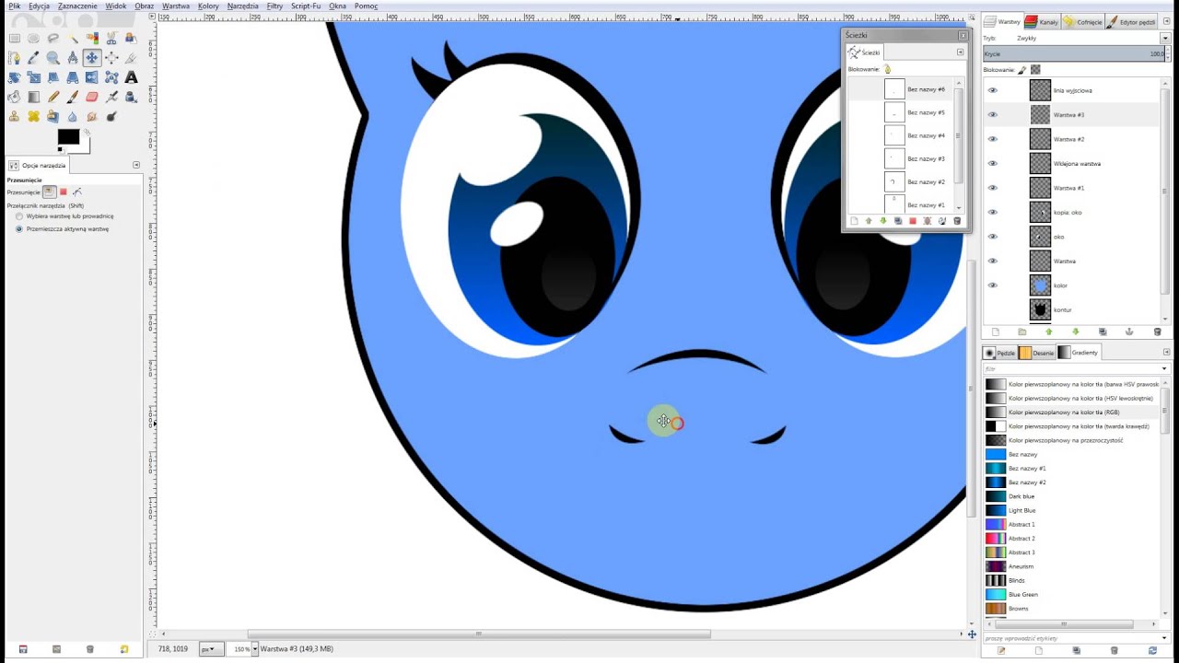Image resolution: width=1179 pixels, height=663 pixels.
Task: Select the Ink tool
Action: (x=131, y=97)
